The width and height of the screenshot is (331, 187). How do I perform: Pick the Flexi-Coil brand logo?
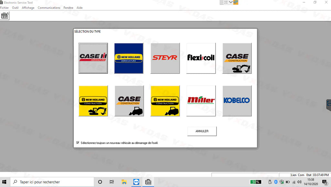pyautogui.click(x=201, y=58)
